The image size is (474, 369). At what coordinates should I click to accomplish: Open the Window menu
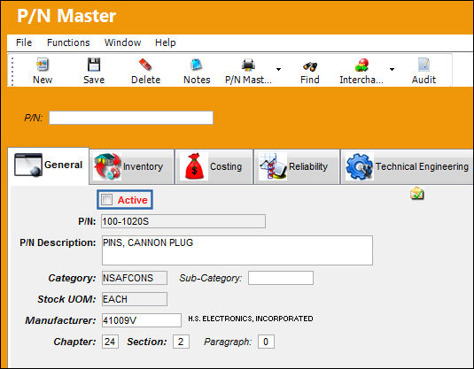point(123,42)
